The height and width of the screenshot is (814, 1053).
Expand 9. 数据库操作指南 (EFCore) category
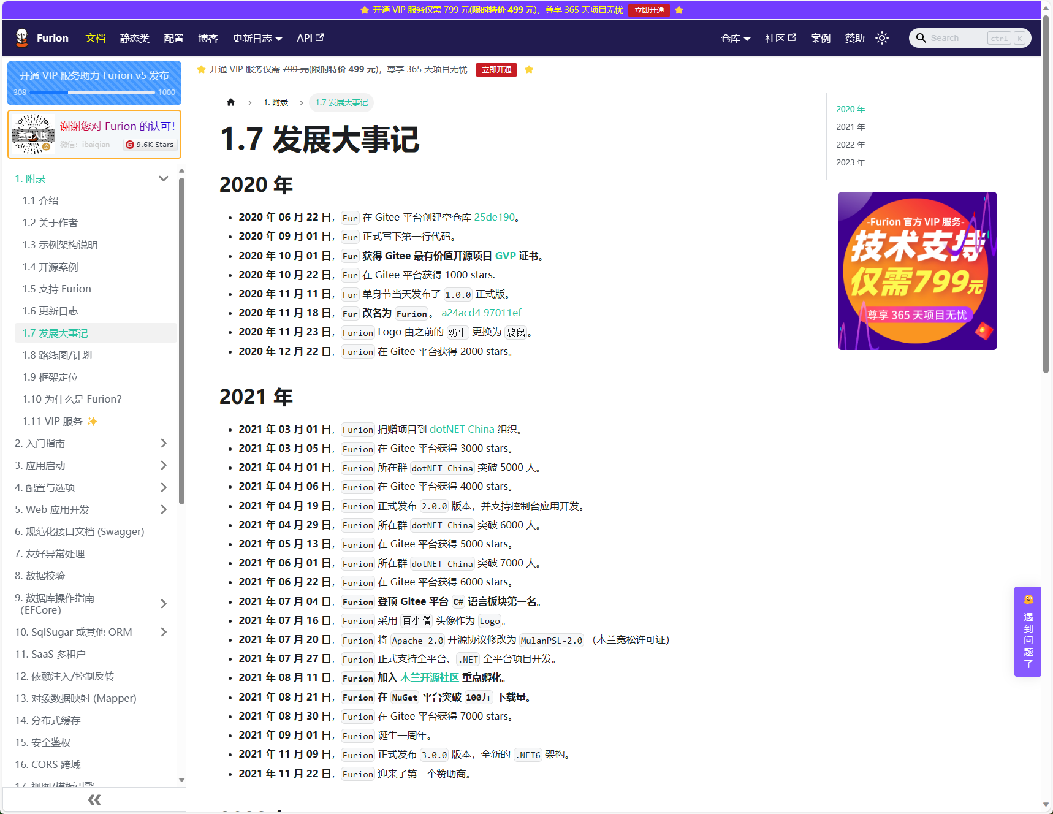click(x=164, y=604)
